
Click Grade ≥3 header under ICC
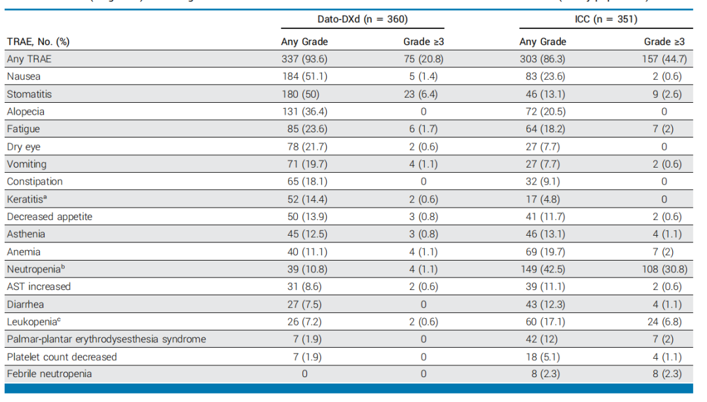pyautogui.click(x=664, y=42)
